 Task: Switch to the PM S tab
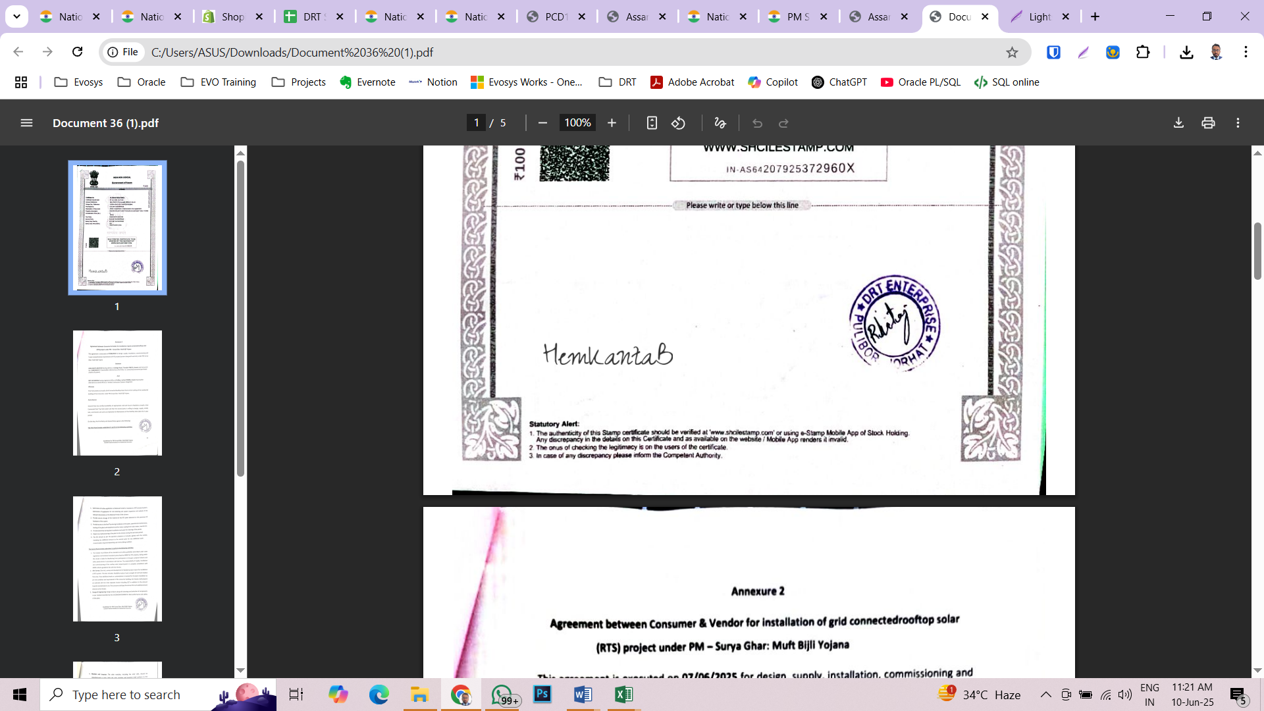coord(798,16)
